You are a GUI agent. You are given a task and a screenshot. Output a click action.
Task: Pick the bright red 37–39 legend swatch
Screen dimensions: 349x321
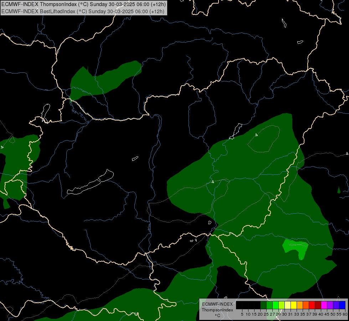click(x=312, y=305)
